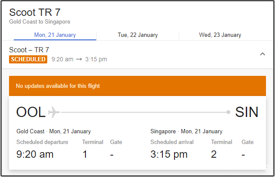
Task: Click the Scoot – TR 7 row heading
Action: pyautogui.click(x=29, y=50)
